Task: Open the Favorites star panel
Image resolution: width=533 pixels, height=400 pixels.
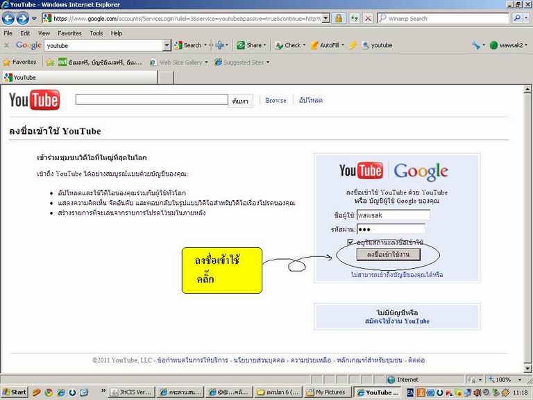Action: click(19, 62)
